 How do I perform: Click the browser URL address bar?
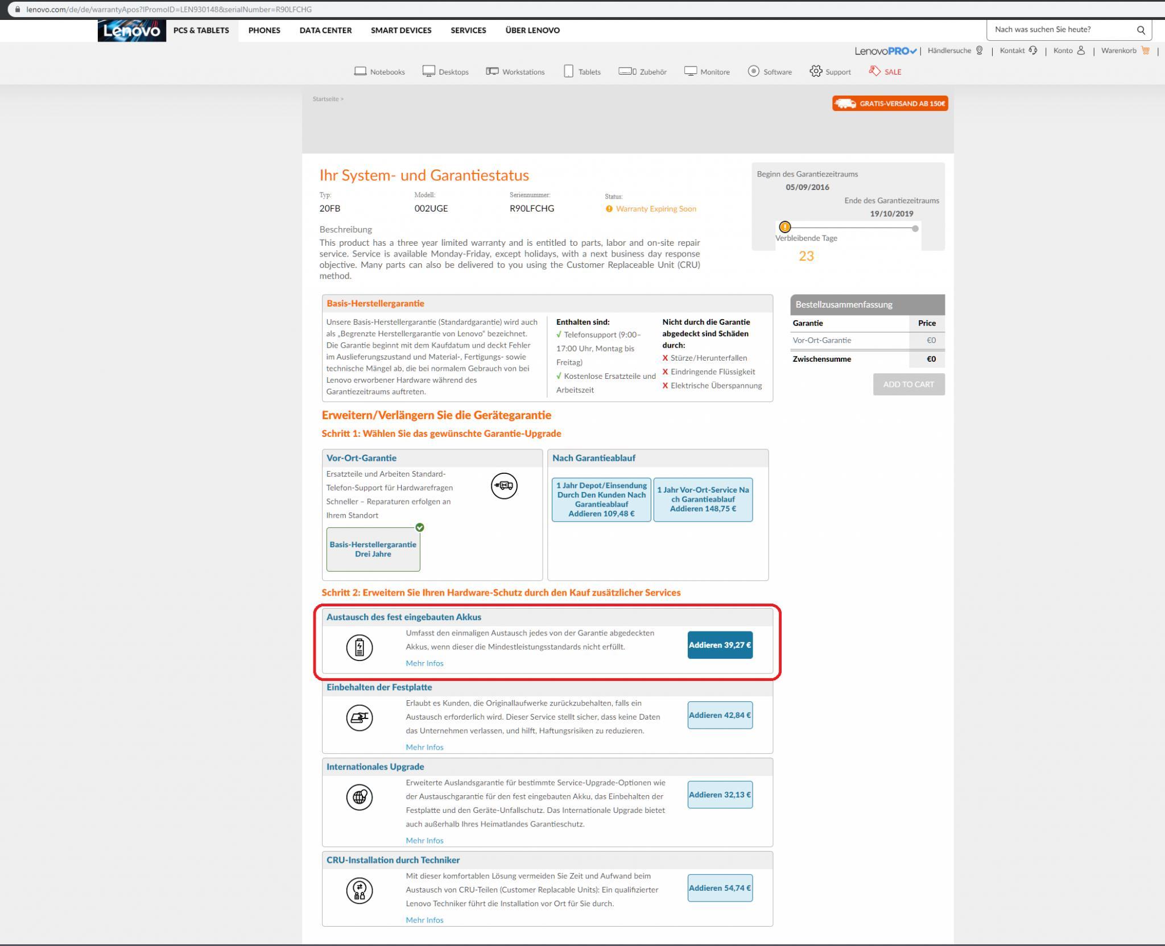coord(582,10)
